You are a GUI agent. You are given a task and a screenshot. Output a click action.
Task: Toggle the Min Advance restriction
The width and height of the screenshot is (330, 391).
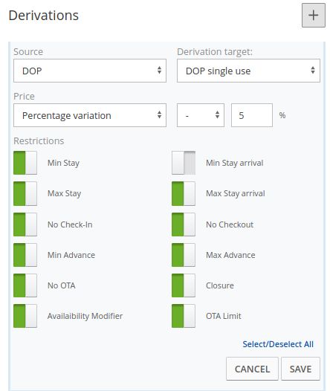tap(25, 255)
